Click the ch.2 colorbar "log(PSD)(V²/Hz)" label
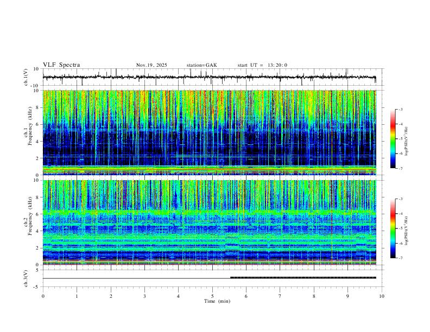Viewport: 430px width, 332px height. click(406, 231)
